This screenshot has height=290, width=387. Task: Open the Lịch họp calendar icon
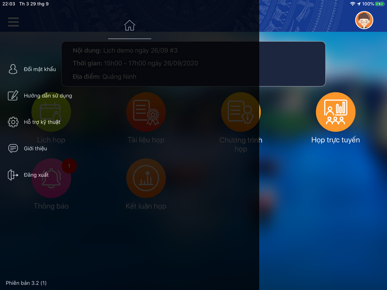(x=51, y=112)
